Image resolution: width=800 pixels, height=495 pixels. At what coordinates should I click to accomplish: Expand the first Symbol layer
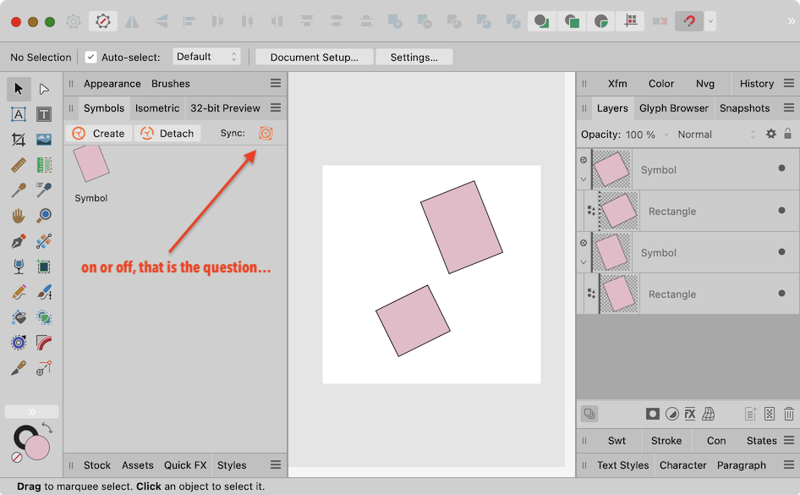584,177
